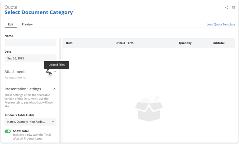The image size is (239, 144).
Task: Switch to the Preview tab
Action: pos(27,24)
